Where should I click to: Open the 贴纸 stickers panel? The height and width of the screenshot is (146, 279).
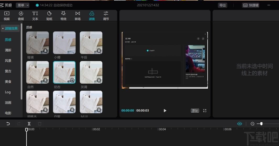coord(49,16)
